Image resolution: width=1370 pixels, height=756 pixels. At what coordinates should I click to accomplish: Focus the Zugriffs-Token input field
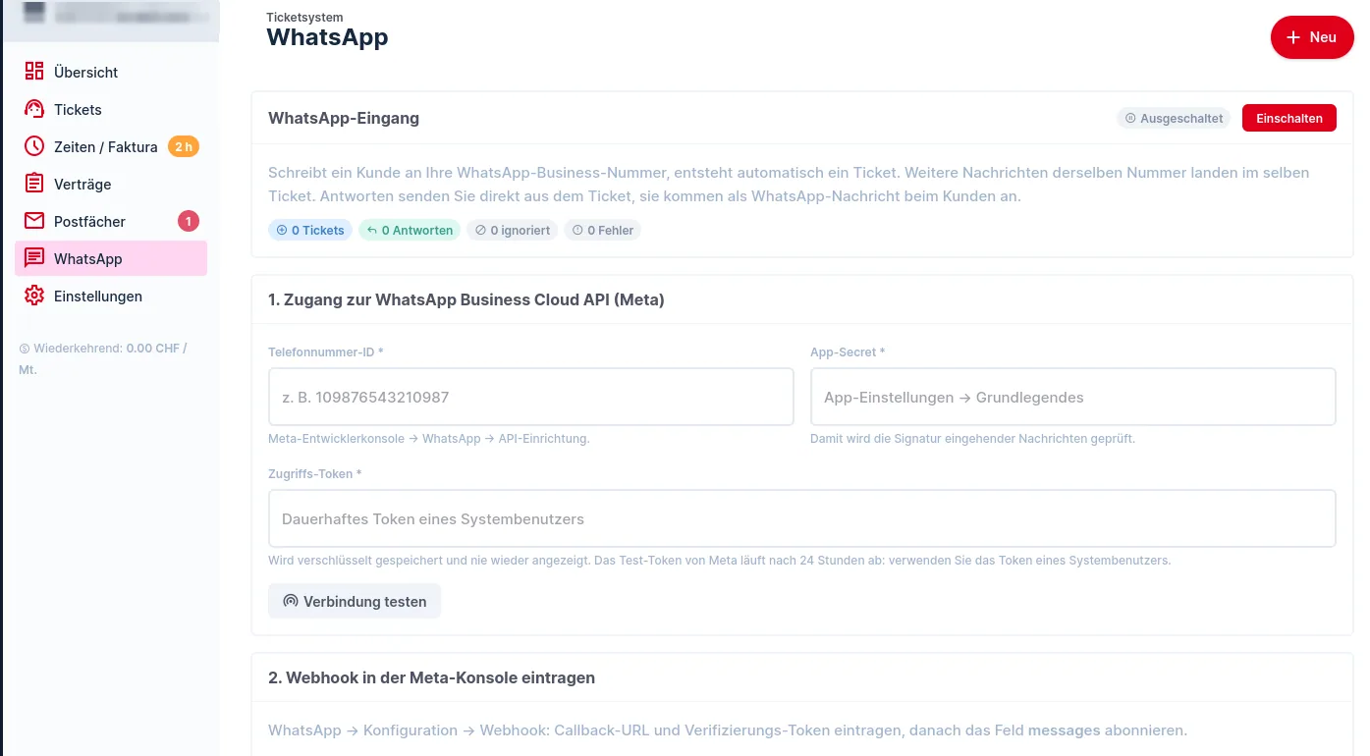pos(801,518)
